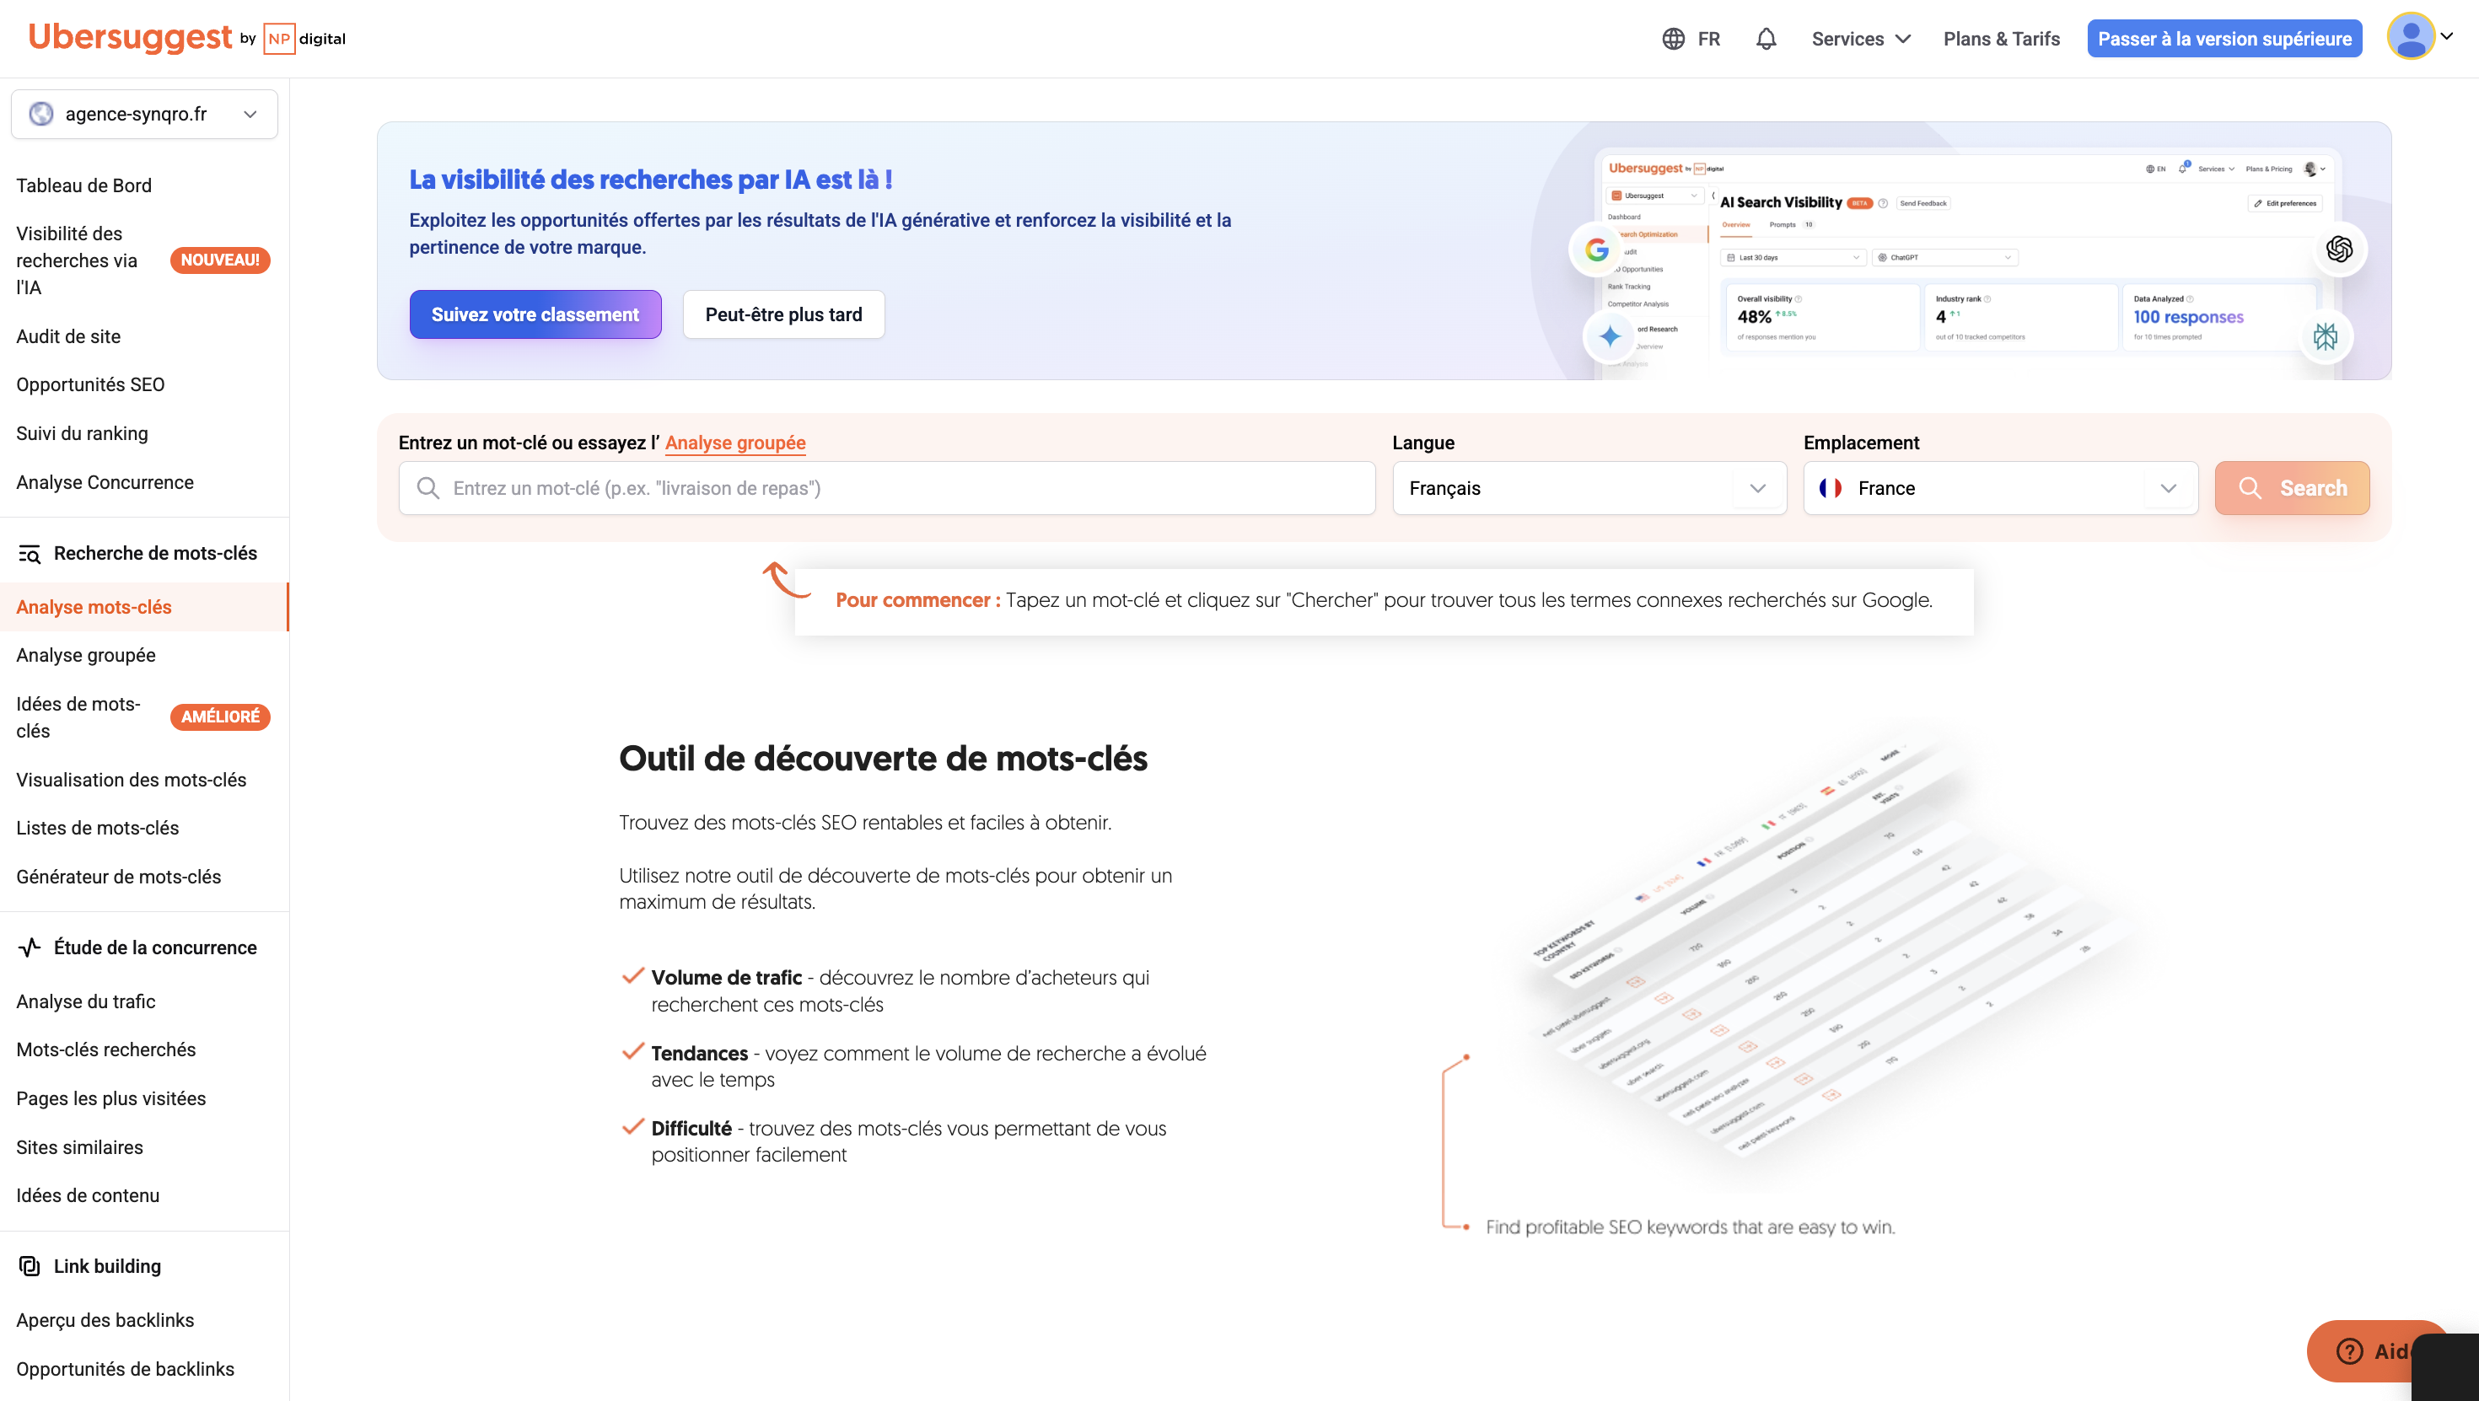Click the ChatGPT logo in banner
This screenshot has height=1401, width=2479.
tap(2340, 250)
